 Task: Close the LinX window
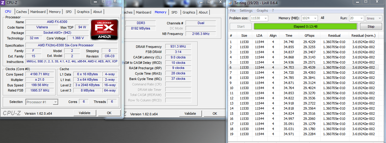[x=377, y=2]
